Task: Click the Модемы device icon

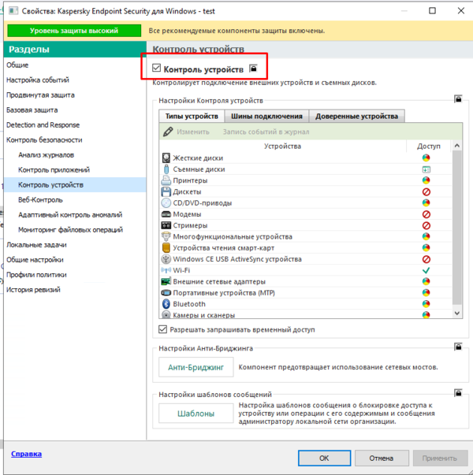Action: point(166,214)
